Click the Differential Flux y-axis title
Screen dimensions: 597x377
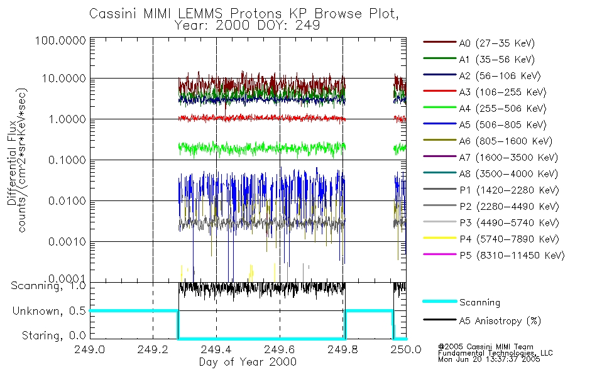[x=12, y=163]
